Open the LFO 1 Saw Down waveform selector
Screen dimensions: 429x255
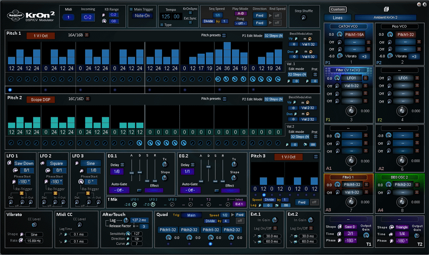coord(24,163)
